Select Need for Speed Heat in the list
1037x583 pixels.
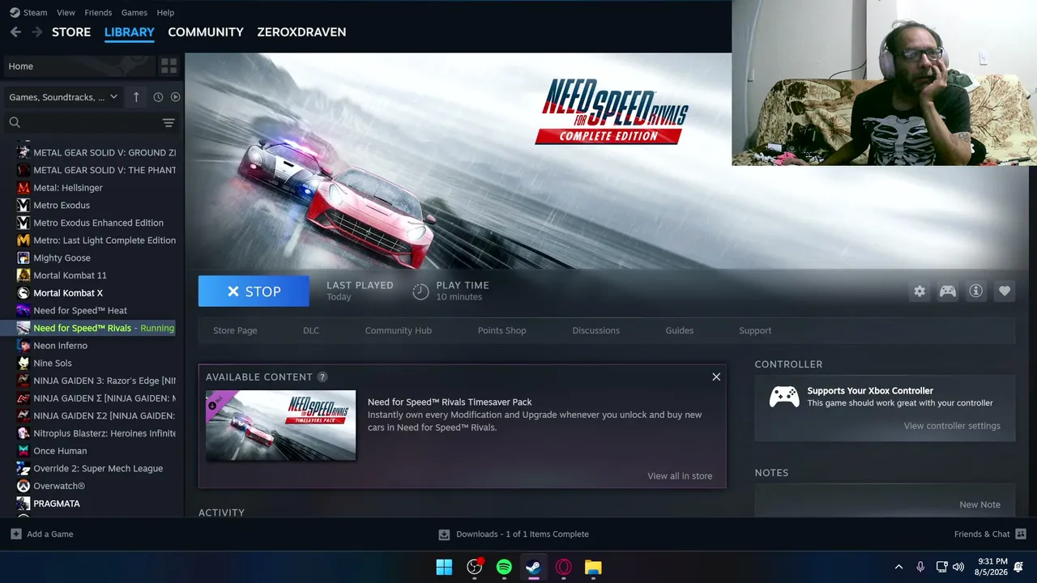80,311
